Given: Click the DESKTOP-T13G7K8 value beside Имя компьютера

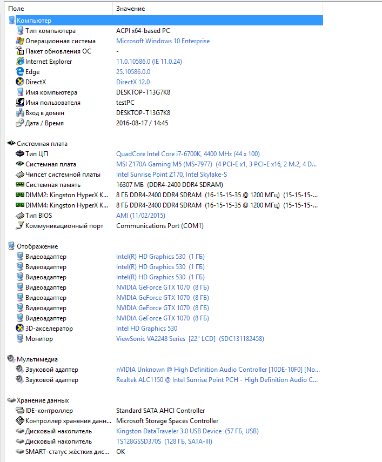Looking at the screenshot, I should click(x=143, y=92).
